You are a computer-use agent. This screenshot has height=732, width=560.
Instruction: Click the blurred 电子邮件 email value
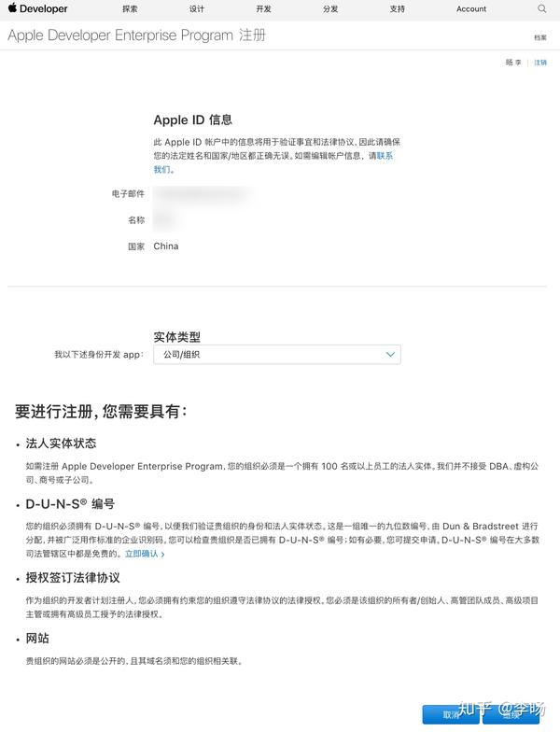pyautogui.click(x=202, y=194)
